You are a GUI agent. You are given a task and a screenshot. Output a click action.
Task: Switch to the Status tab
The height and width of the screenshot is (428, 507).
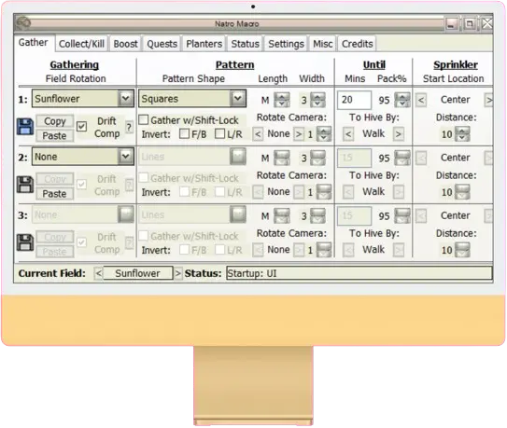tap(245, 44)
